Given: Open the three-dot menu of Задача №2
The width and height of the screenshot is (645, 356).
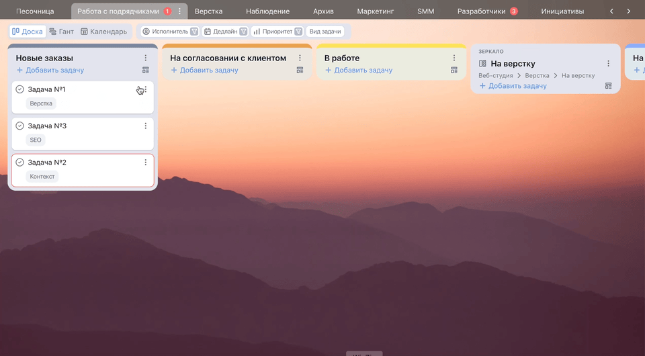Looking at the screenshot, I should tap(146, 163).
